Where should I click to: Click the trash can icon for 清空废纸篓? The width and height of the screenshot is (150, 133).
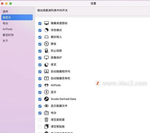coord(46,120)
